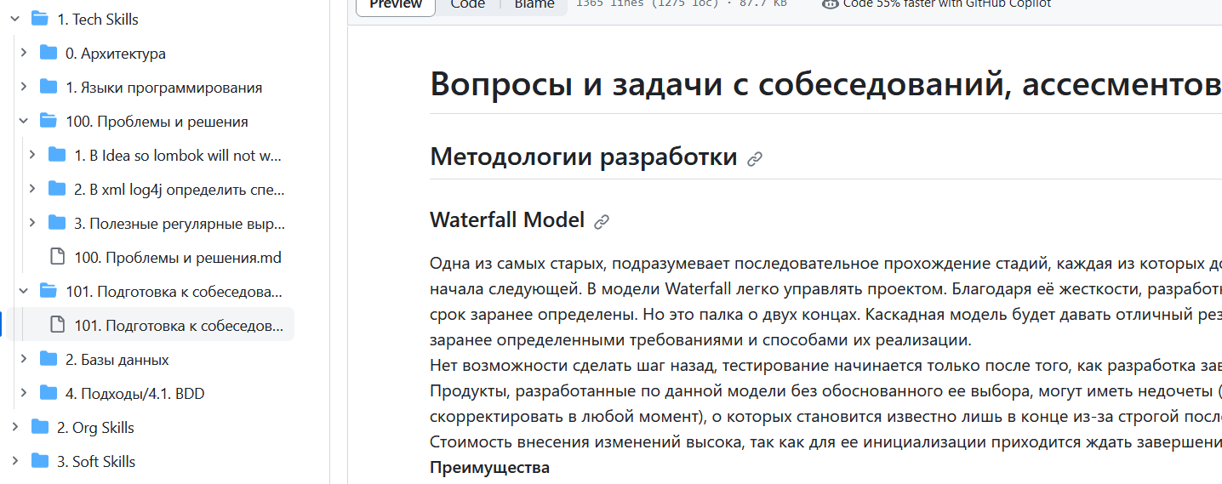This screenshot has height=484, width=1222.
Task: Click the 0. Архитектура folder icon
Action: point(49,53)
